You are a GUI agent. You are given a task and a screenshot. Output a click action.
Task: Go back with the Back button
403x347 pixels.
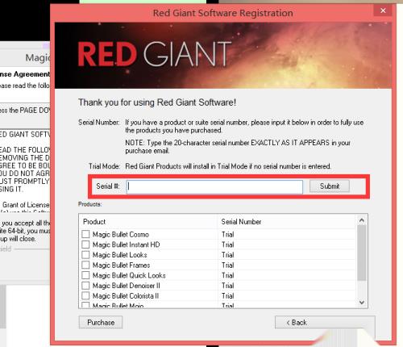[x=325, y=322]
